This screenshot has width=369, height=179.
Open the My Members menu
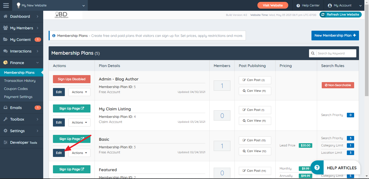tap(22, 28)
